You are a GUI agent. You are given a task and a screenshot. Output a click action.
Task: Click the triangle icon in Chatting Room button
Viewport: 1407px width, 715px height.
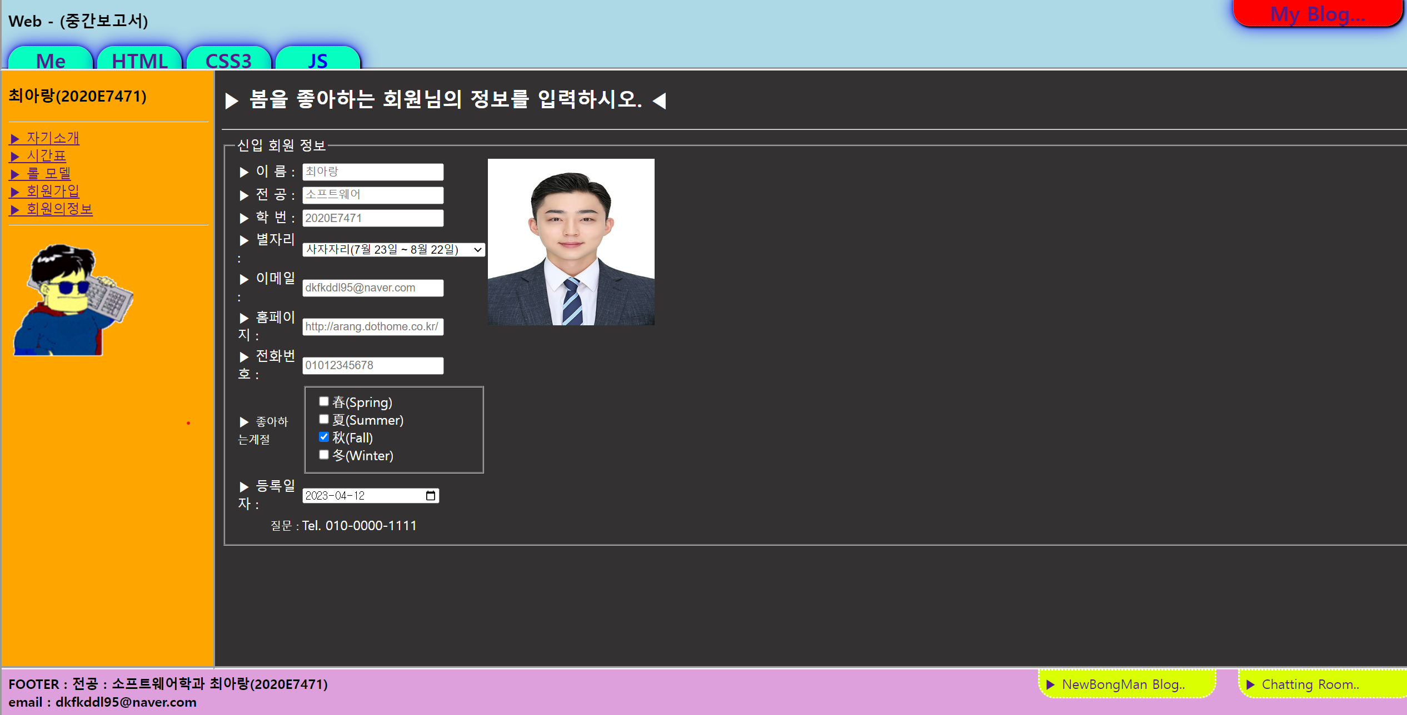coord(1250,684)
